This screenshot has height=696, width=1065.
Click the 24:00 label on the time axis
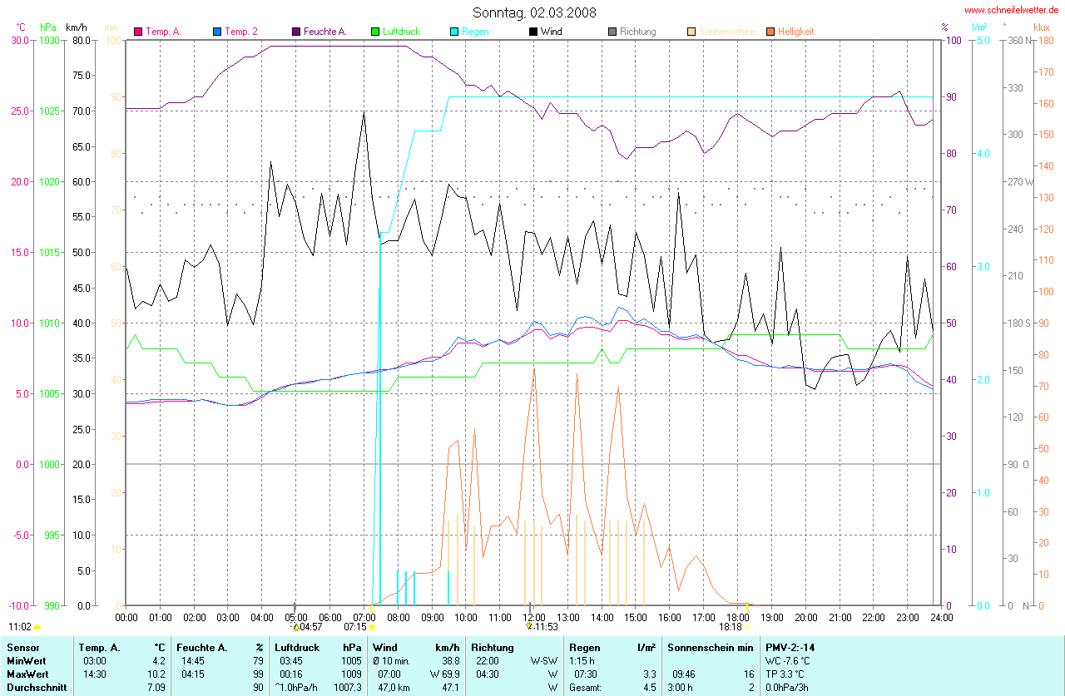click(x=941, y=618)
